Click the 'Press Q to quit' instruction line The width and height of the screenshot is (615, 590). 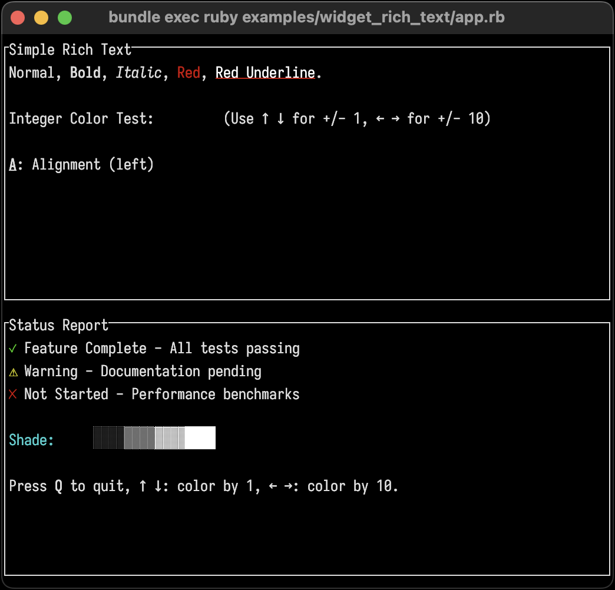point(204,486)
